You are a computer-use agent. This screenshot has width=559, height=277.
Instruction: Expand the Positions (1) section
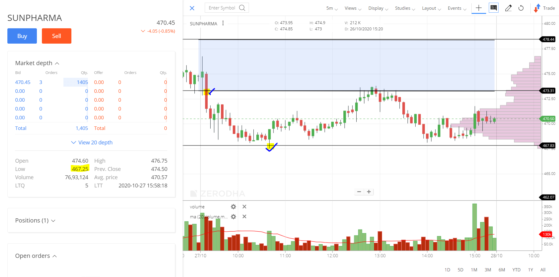35,220
